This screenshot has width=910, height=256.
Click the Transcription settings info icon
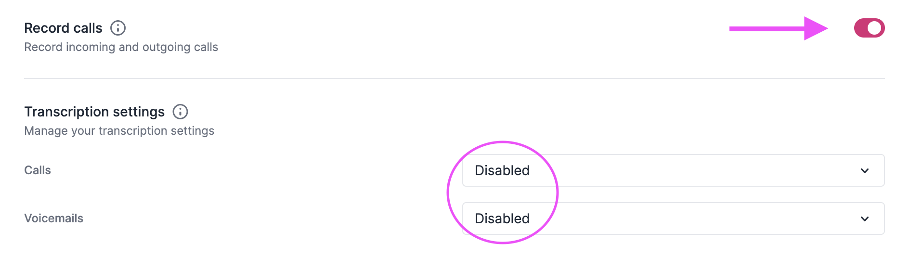(x=180, y=112)
